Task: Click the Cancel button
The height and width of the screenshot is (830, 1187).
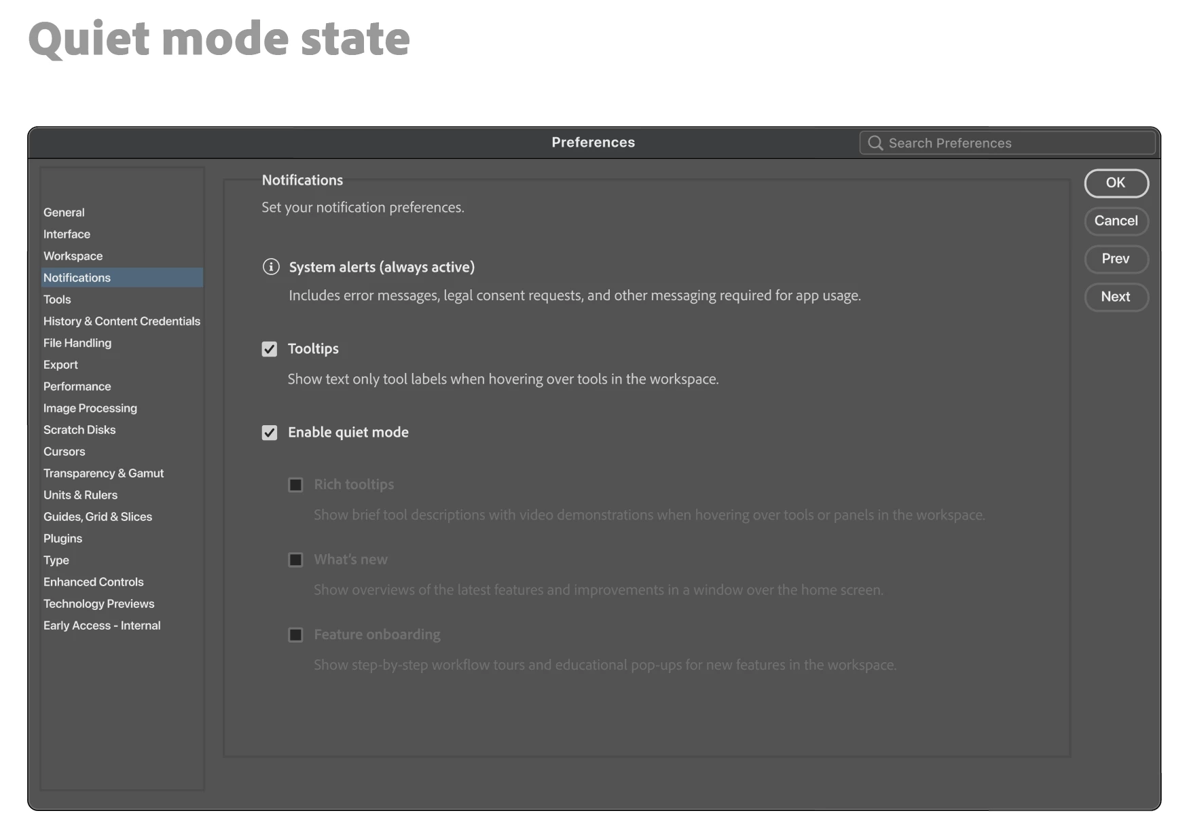Action: click(1116, 221)
